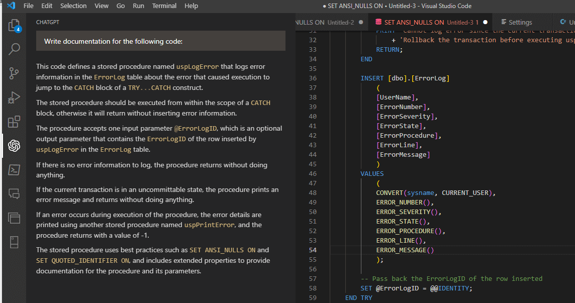The image size is (575, 303).
Task: Open the Terminal menu
Action: [x=164, y=6]
